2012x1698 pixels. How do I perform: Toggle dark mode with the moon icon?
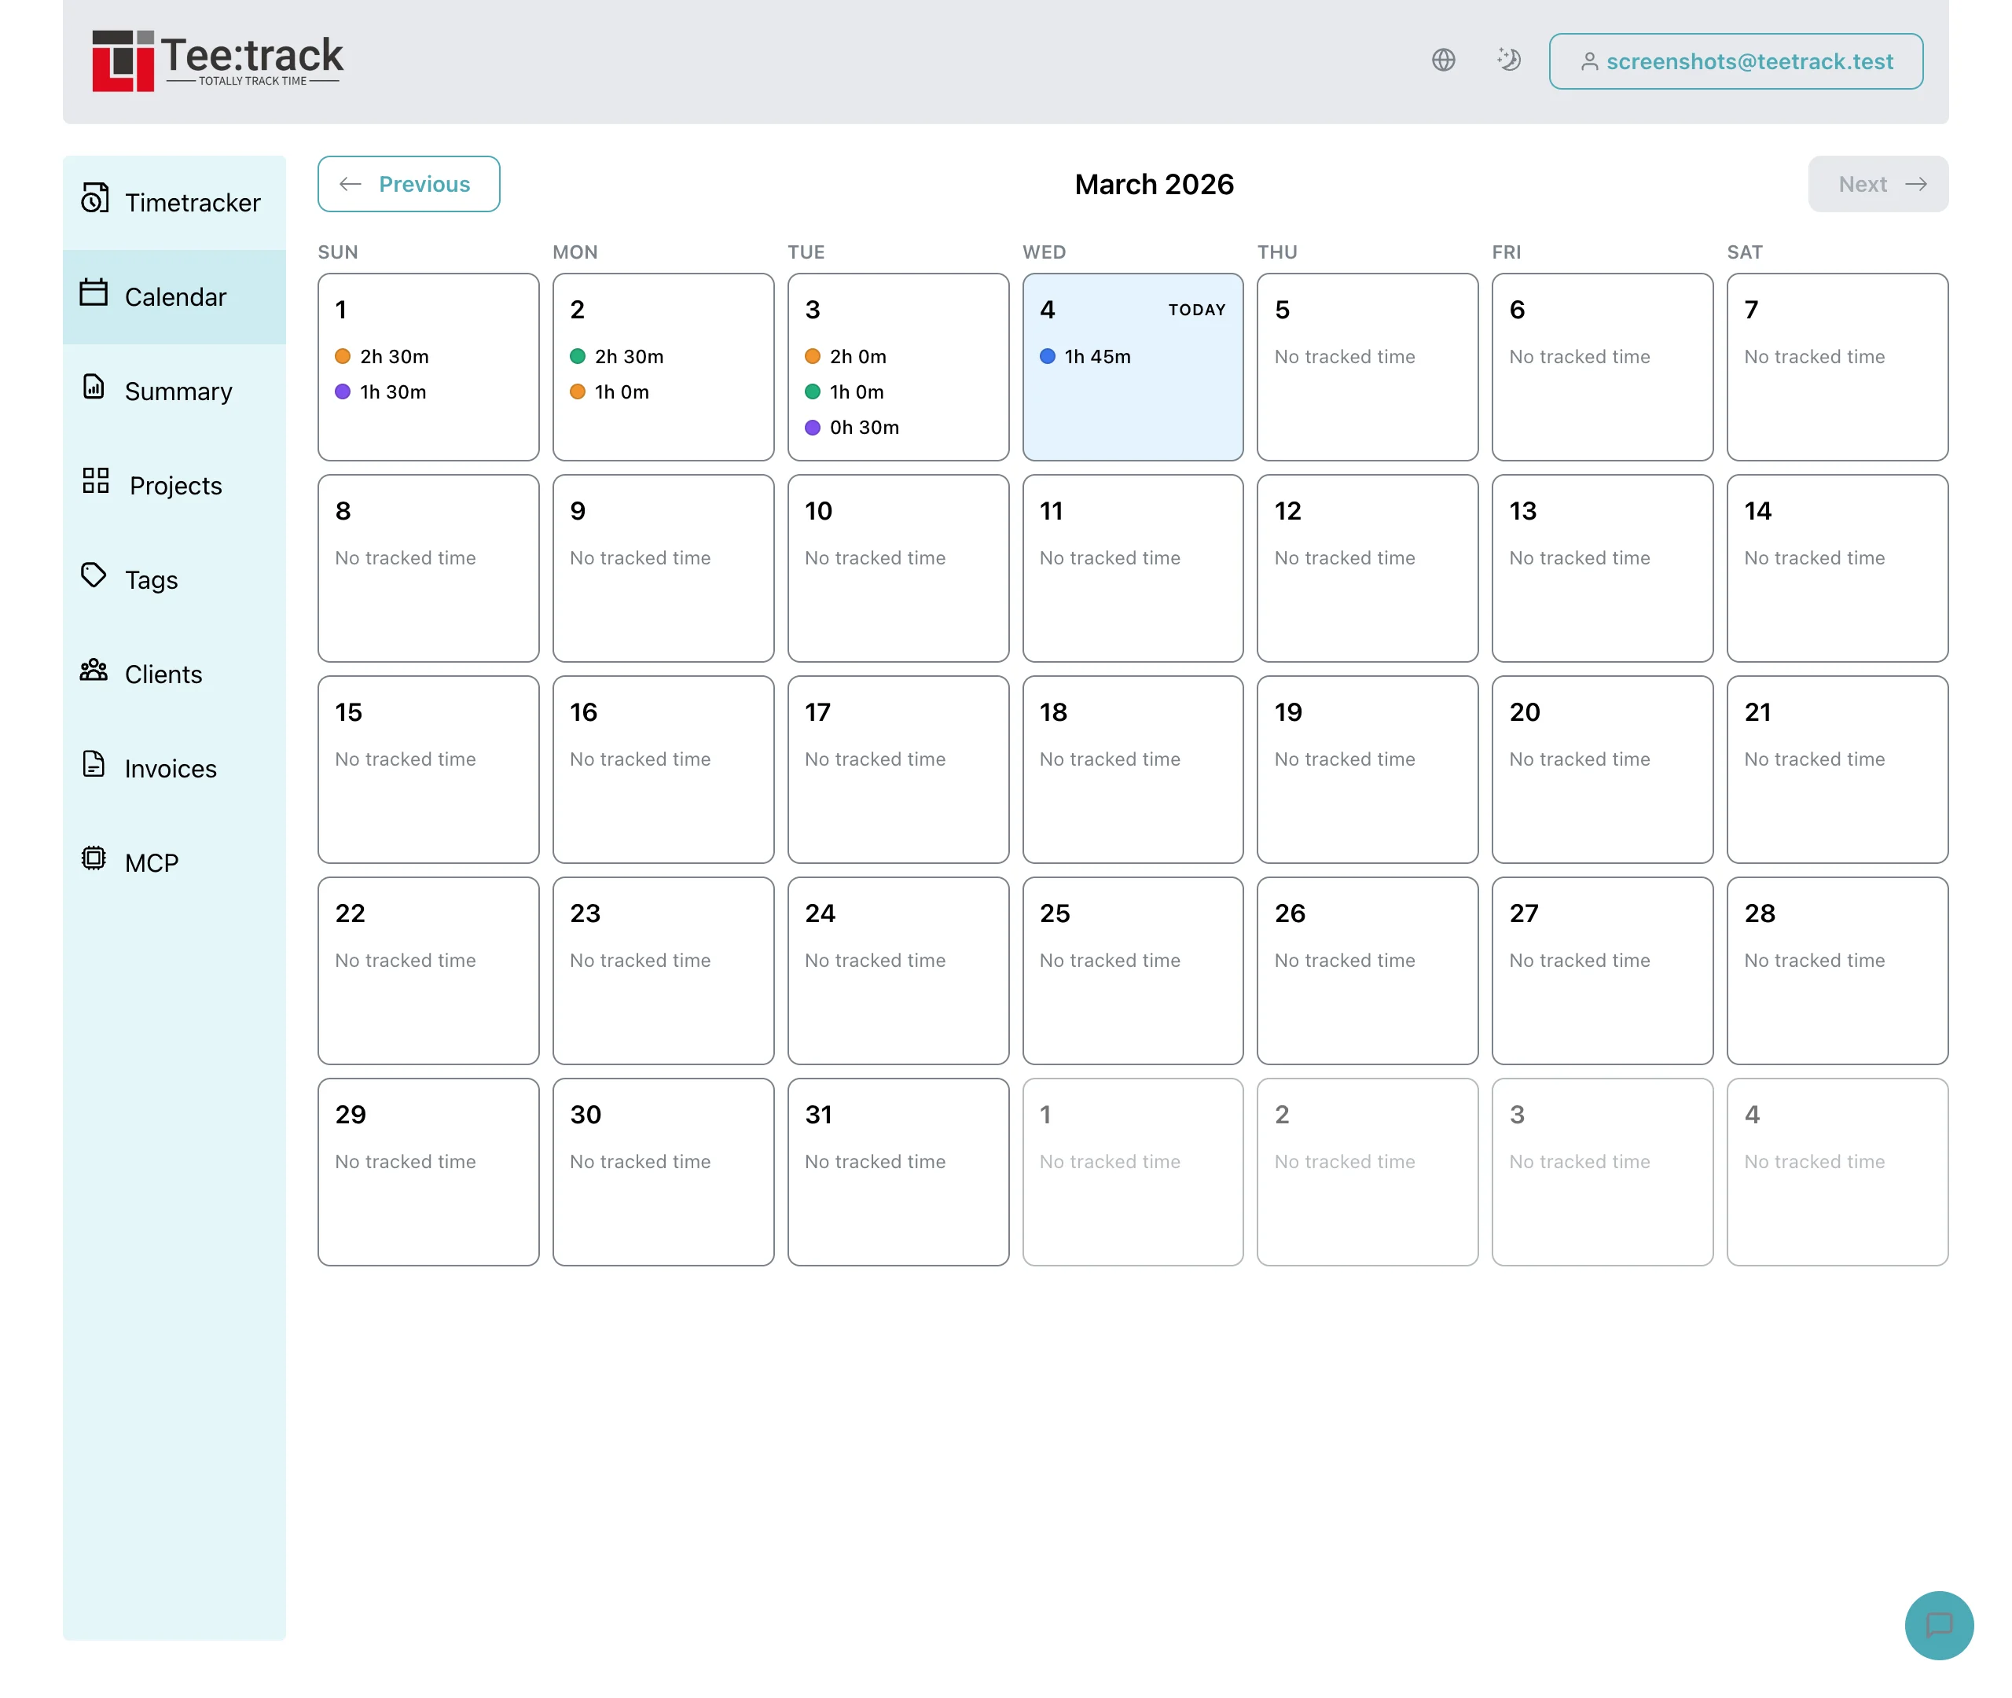coord(1509,60)
